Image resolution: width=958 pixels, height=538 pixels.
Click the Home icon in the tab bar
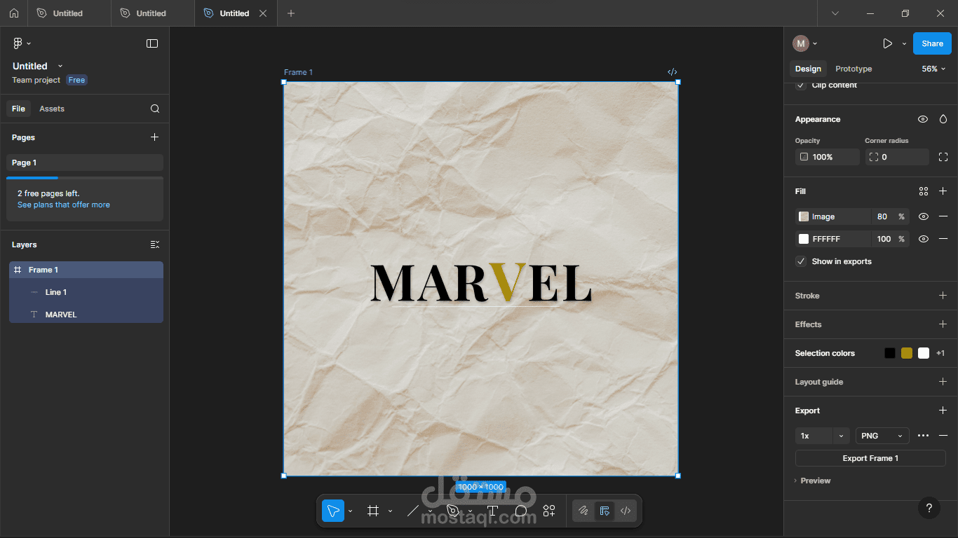[x=13, y=13]
